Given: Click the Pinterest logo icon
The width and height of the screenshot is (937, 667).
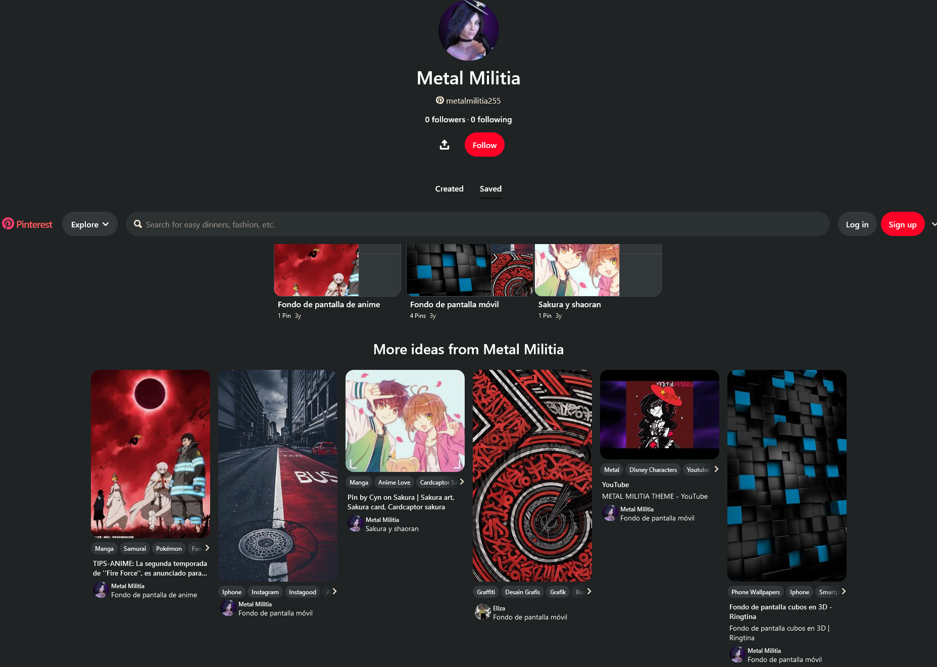Looking at the screenshot, I should point(8,224).
